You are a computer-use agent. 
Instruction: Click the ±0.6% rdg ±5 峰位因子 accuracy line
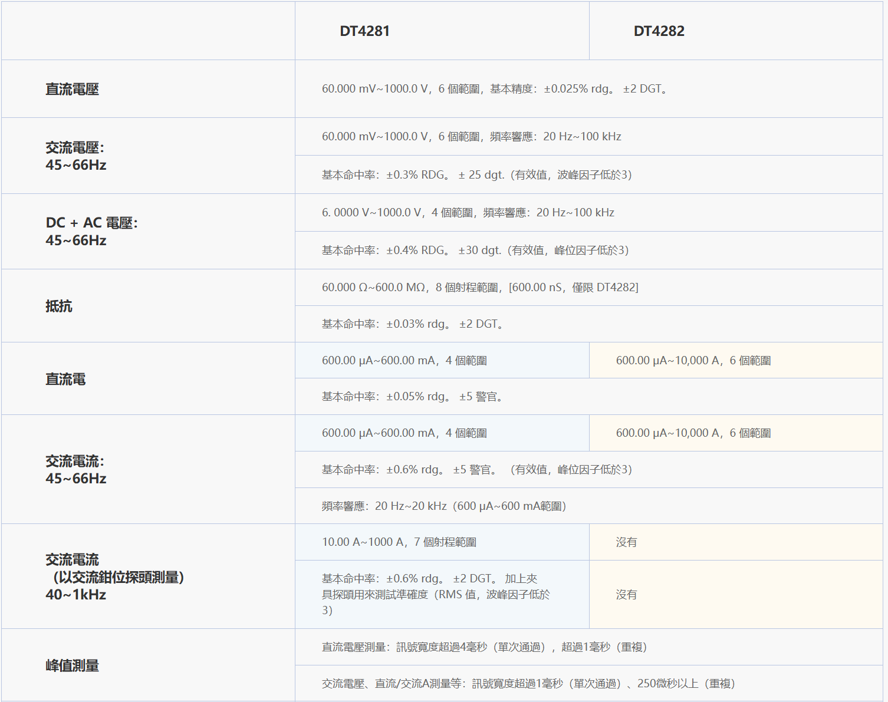click(476, 470)
